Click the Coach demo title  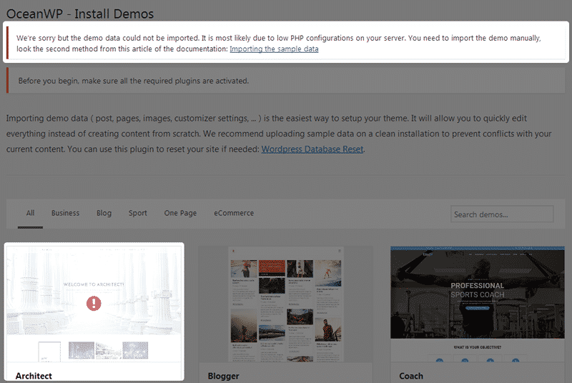click(x=411, y=376)
